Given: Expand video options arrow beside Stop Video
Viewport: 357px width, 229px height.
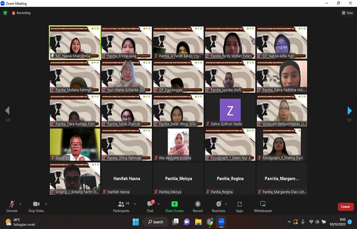Looking at the screenshot, I should 46,204.
